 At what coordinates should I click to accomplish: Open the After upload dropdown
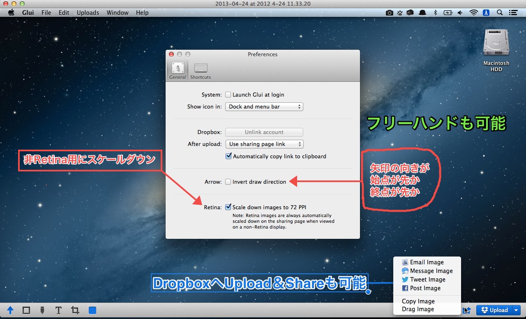point(264,144)
